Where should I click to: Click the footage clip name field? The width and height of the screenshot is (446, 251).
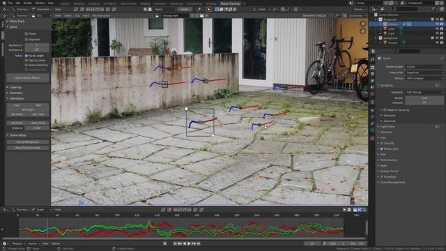point(176,15)
